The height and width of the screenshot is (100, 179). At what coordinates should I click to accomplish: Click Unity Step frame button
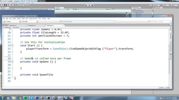[93, 5]
